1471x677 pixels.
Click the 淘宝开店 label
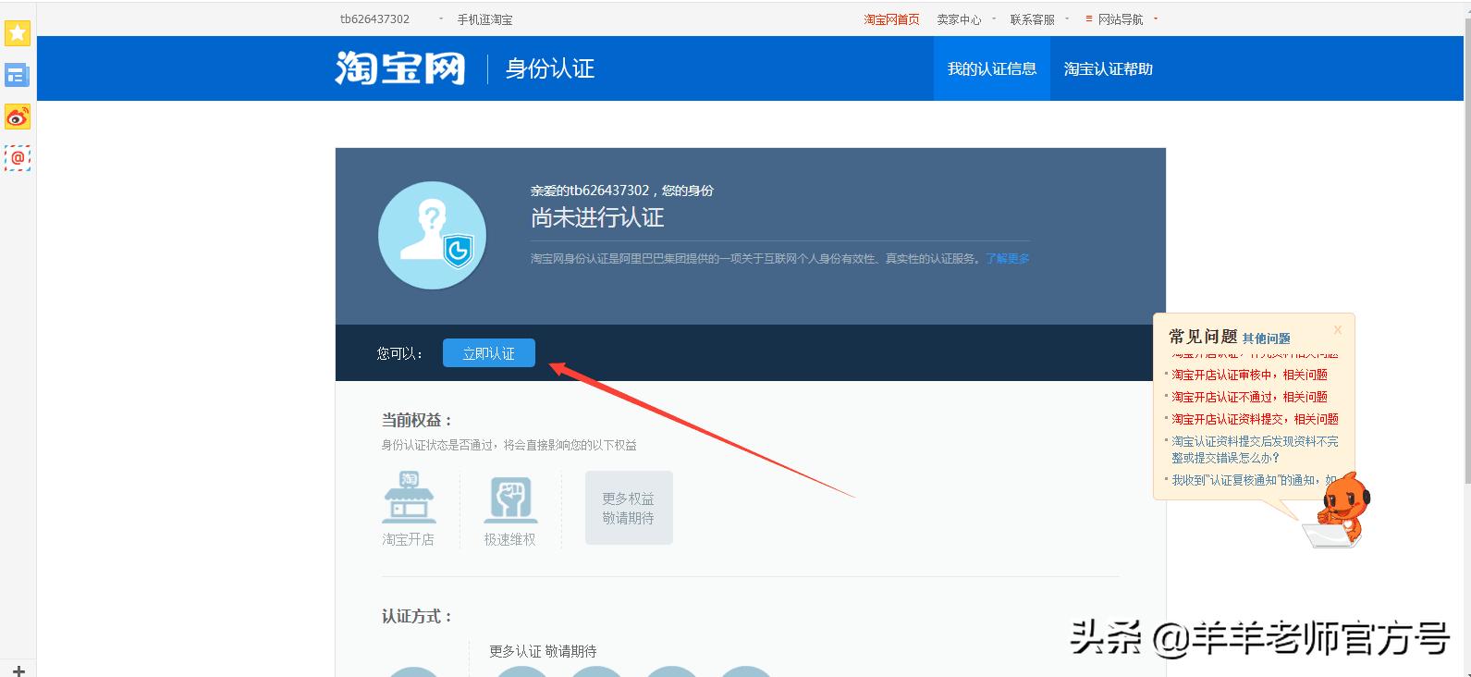click(x=408, y=539)
